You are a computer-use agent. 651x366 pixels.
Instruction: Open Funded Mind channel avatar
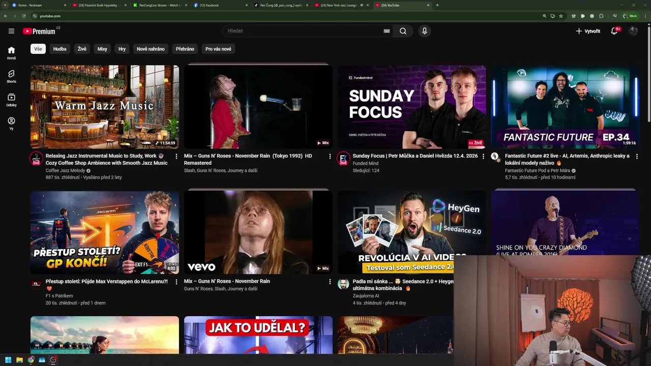(343, 159)
